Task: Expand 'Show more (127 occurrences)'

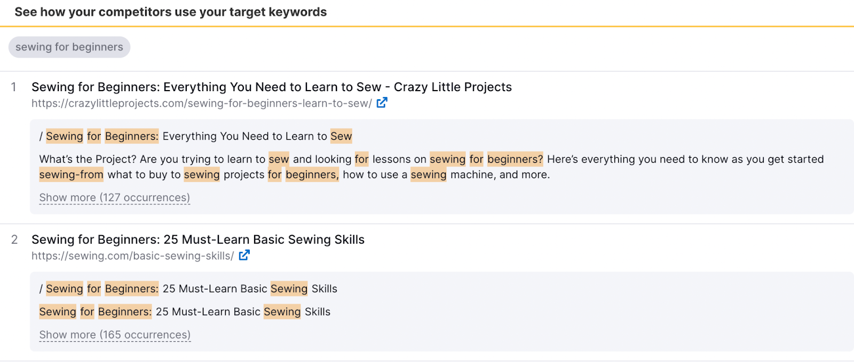Action: point(115,198)
